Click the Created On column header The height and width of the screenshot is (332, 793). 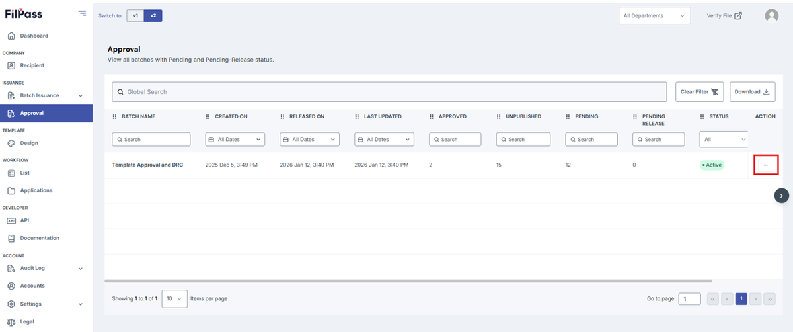tap(231, 116)
